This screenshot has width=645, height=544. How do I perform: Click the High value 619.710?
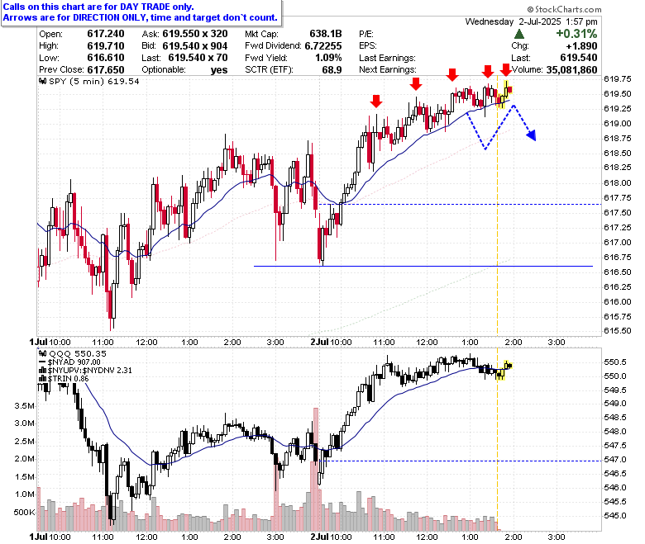click(x=106, y=45)
